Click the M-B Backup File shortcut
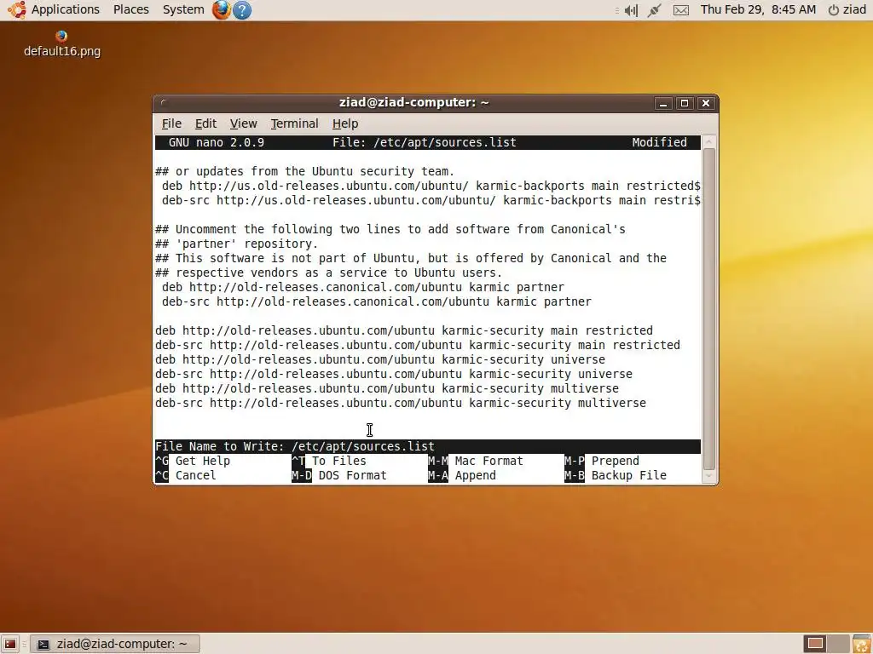The width and height of the screenshot is (873, 654). 616,475
